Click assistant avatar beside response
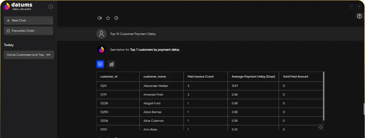This screenshot has height=138, width=365. (x=101, y=50)
